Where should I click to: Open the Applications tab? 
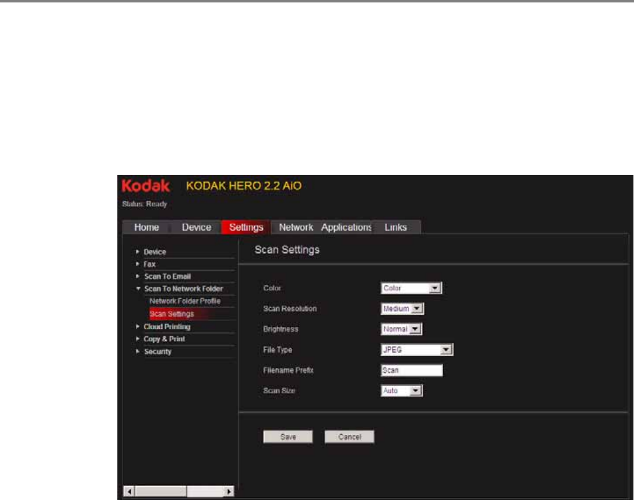point(346,227)
